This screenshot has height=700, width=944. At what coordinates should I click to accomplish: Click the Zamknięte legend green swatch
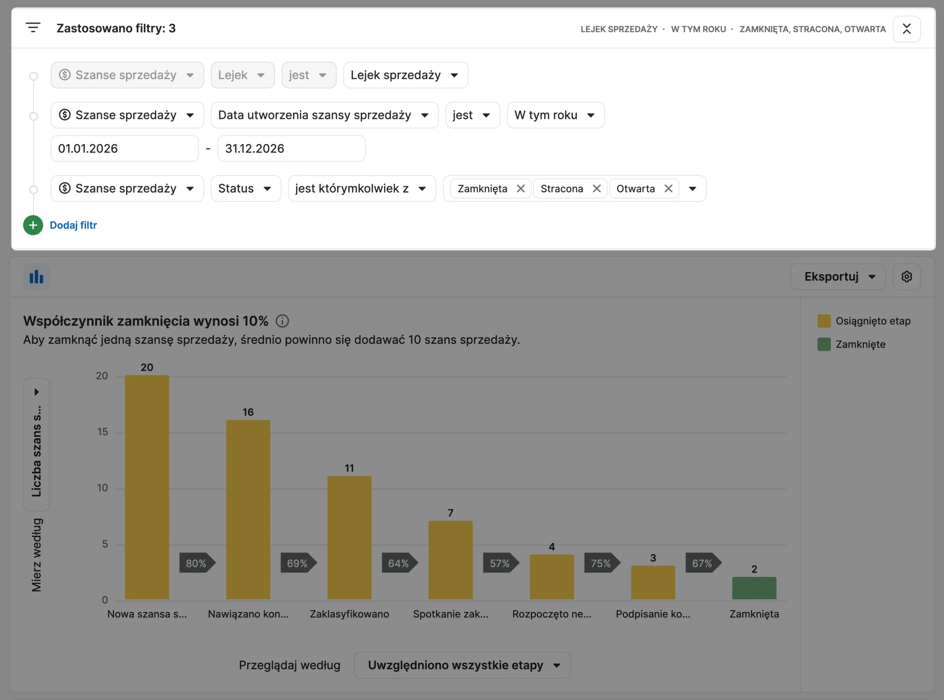[x=824, y=344]
